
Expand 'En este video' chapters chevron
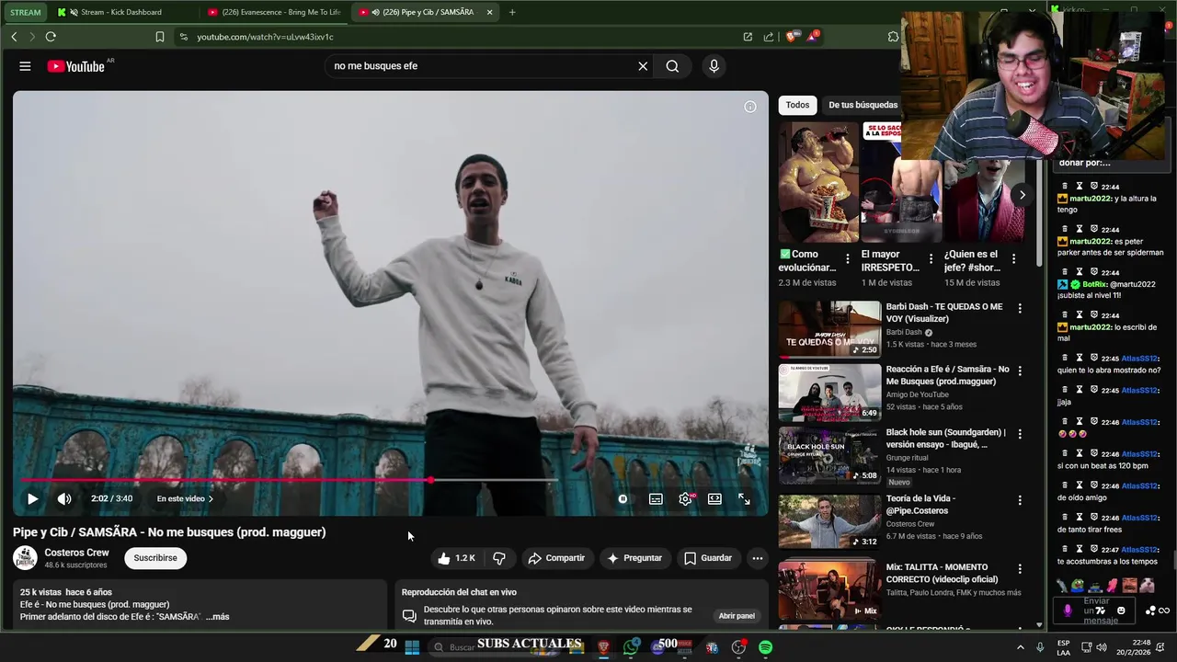(x=210, y=499)
